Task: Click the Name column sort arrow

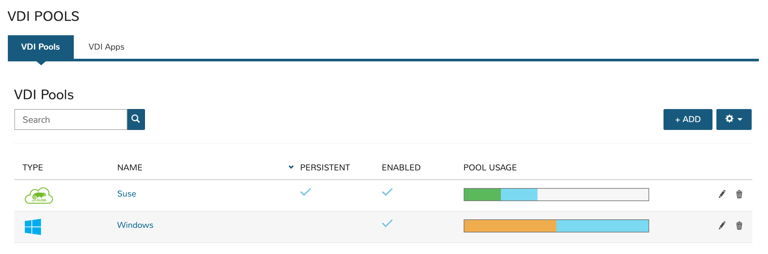Action: 291,167
